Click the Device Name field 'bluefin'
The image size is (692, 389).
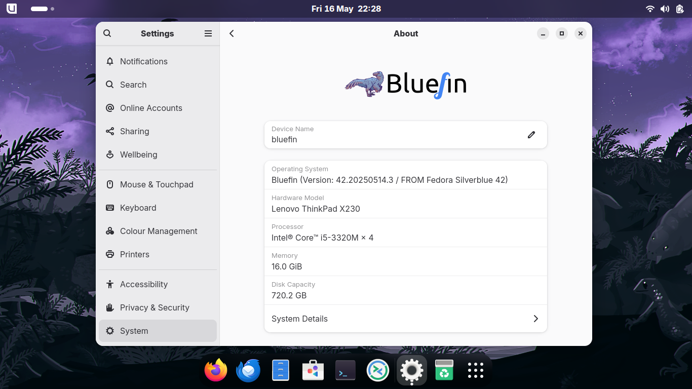[406, 135]
